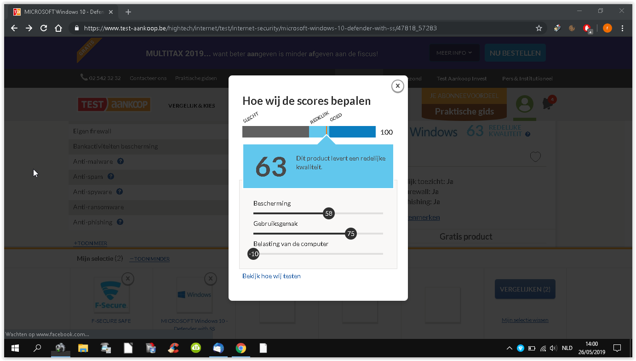This screenshot has height=361, width=636.
Task: Go back to the previous page
Action: pyautogui.click(x=14, y=28)
